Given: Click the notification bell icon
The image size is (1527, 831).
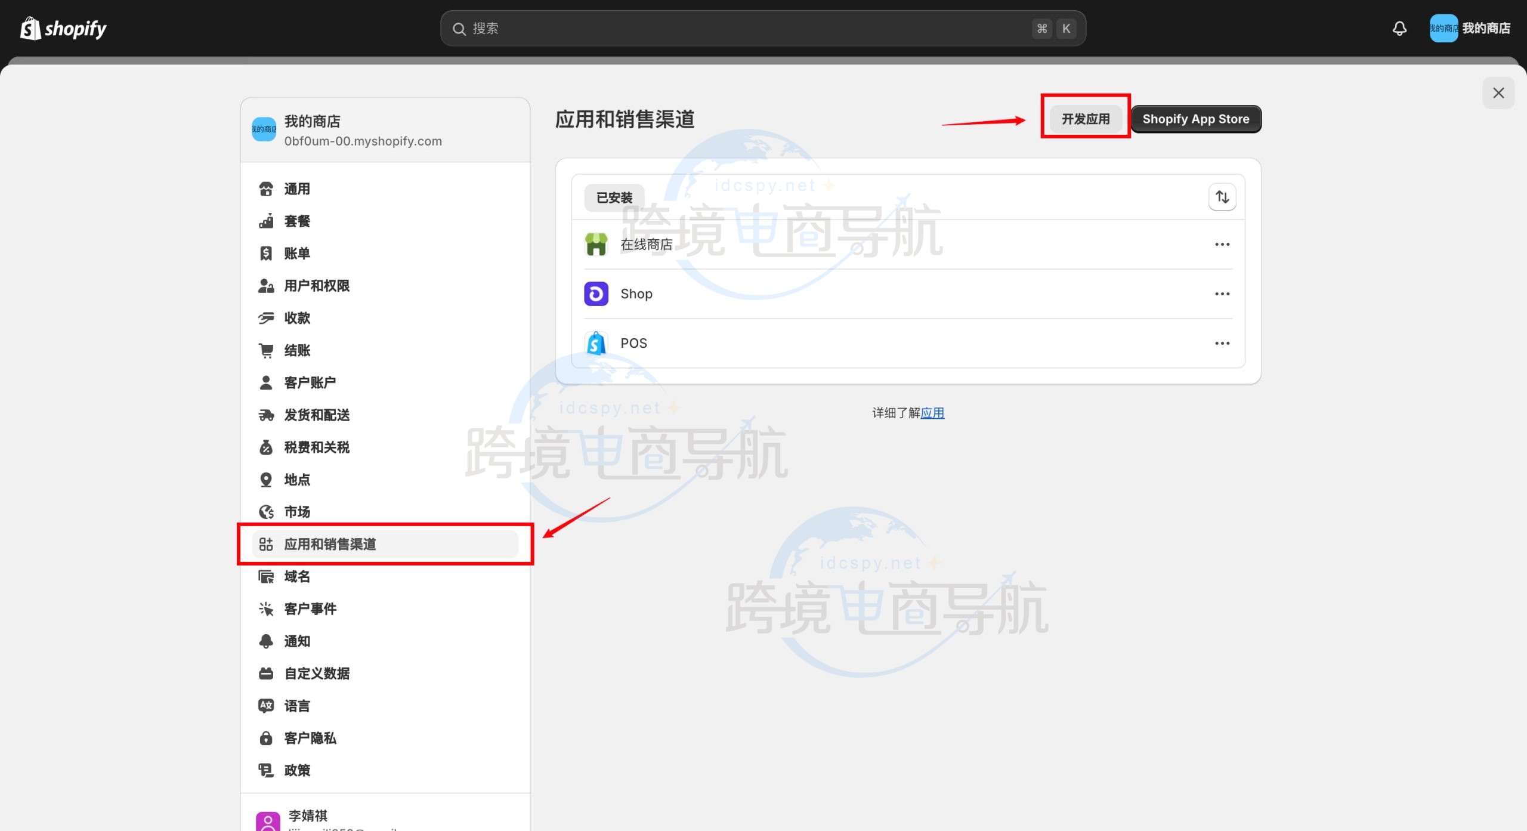Looking at the screenshot, I should (x=1399, y=28).
